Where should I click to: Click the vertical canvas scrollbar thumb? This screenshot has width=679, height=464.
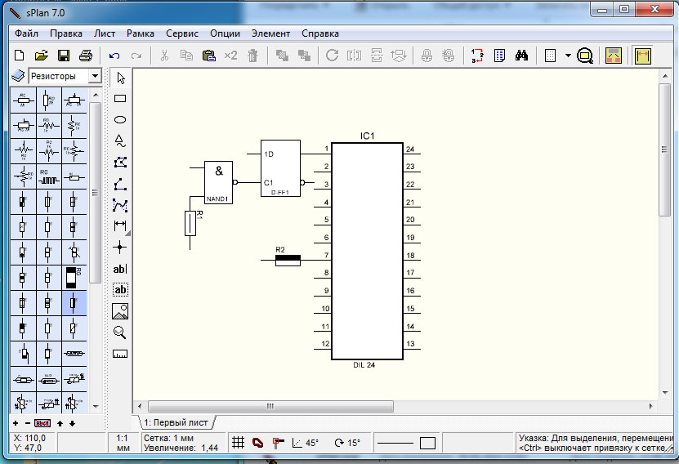pyautogui.click(x=665, y=149)
